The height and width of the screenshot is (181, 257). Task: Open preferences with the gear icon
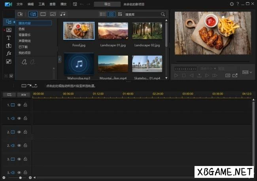tap(232, 4)
